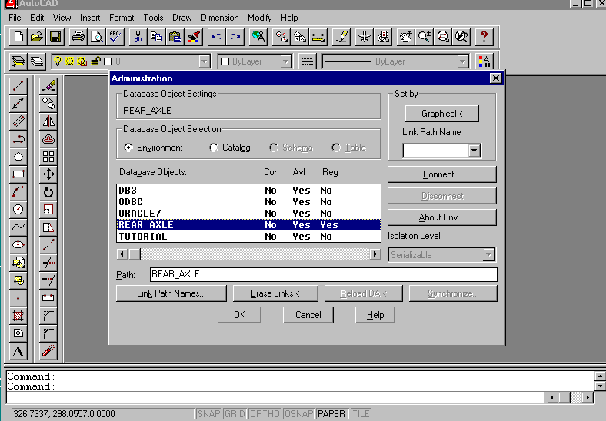
Task: Open the View menu
Action: click(62, 18)
